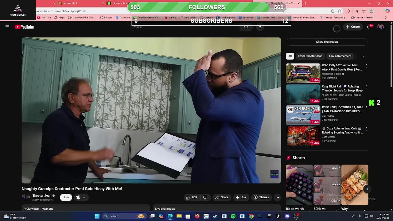Select the Law enforcement chip
Viewport: 393px width, 221px height.
[x=340, y=56]
